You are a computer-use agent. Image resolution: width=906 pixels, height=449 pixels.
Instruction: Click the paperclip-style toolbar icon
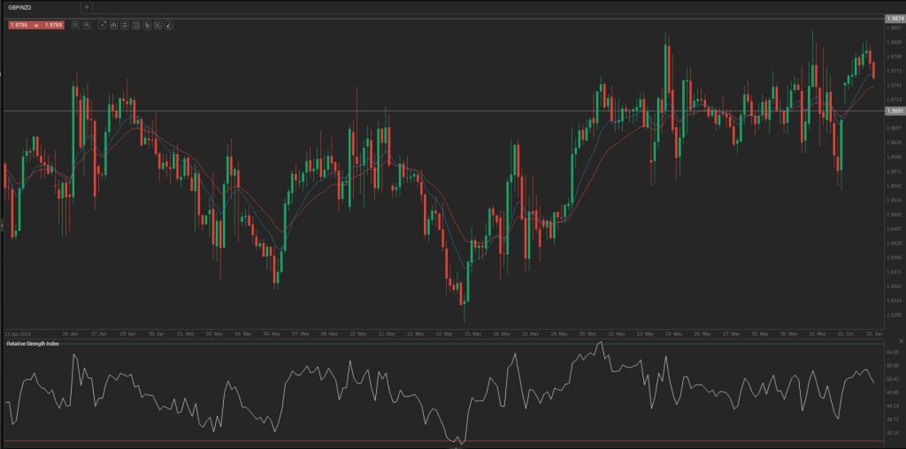click(147, 25)
